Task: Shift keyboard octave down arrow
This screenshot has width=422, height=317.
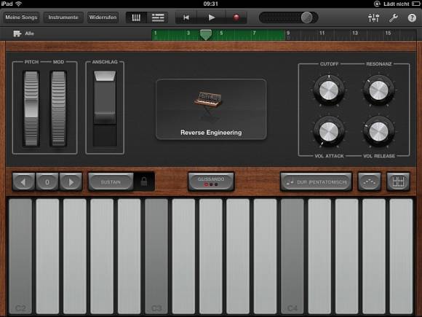Action: pos(23,182)
